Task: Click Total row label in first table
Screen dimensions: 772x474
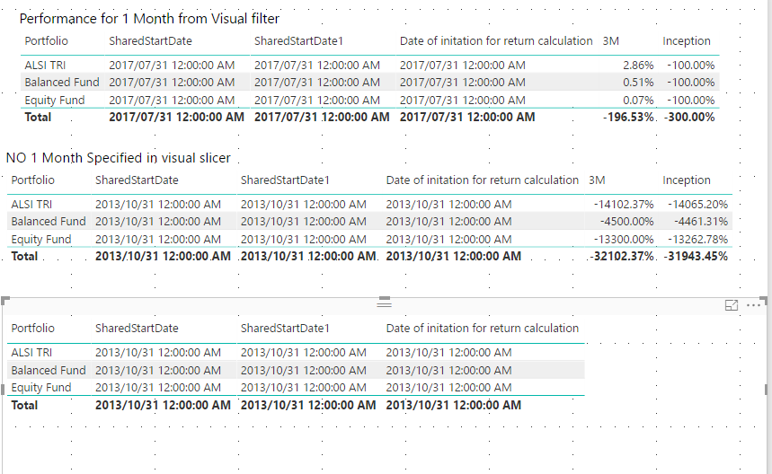Action: coord(38,117)
